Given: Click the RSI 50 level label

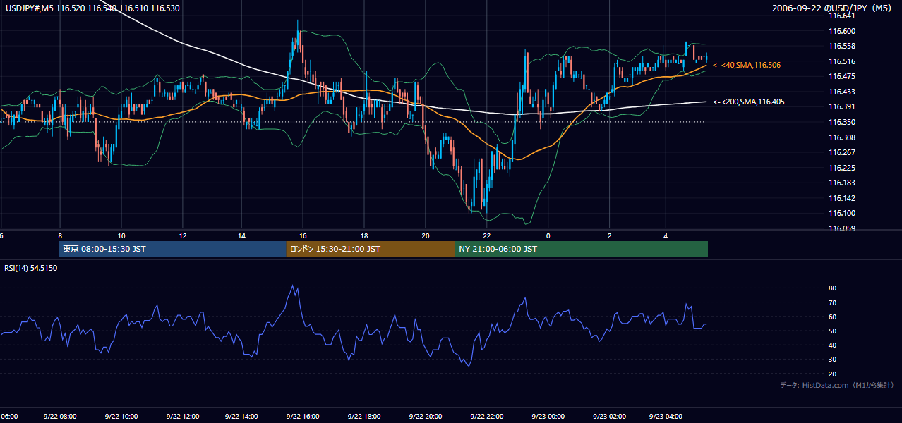Looking at the screenshot, I should pyautogui.click(x=832, y=331).
